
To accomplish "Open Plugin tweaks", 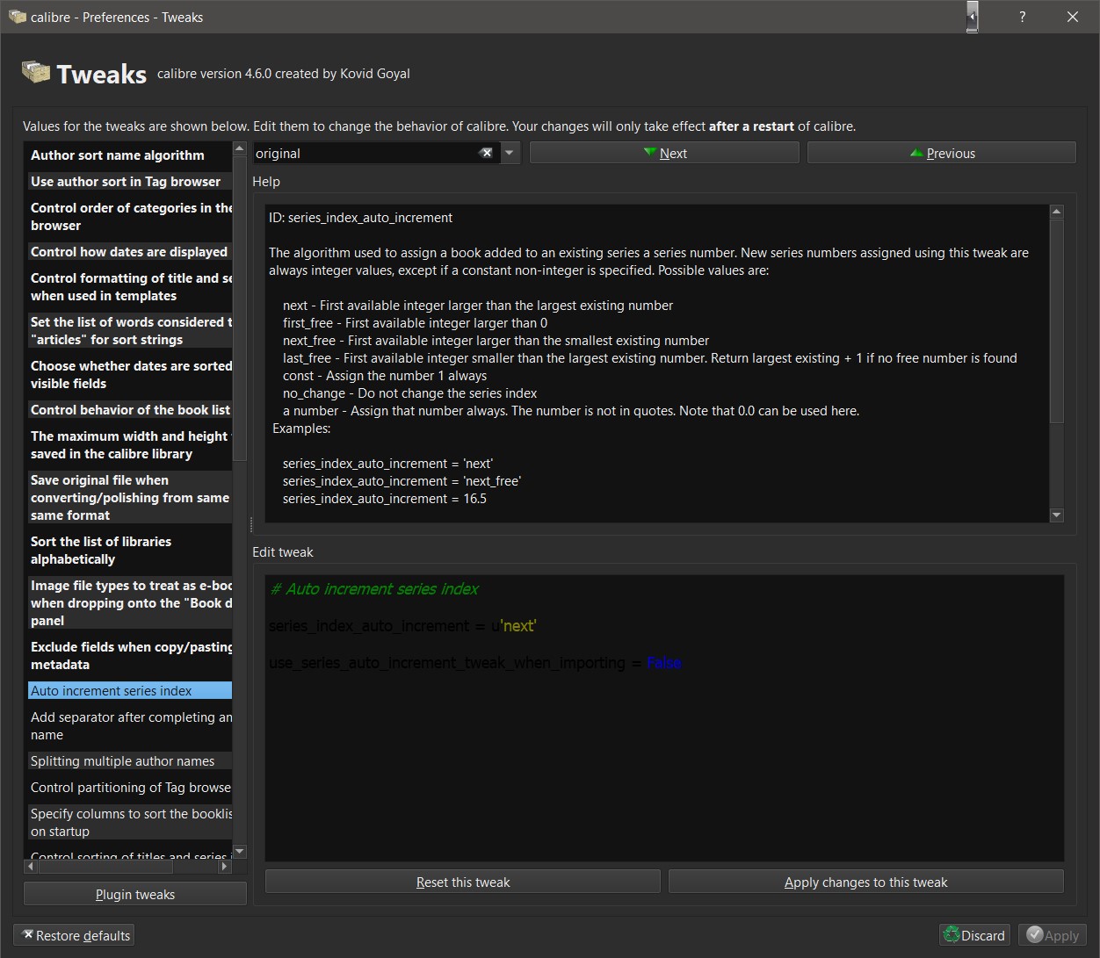I will (x=135, y=894).
